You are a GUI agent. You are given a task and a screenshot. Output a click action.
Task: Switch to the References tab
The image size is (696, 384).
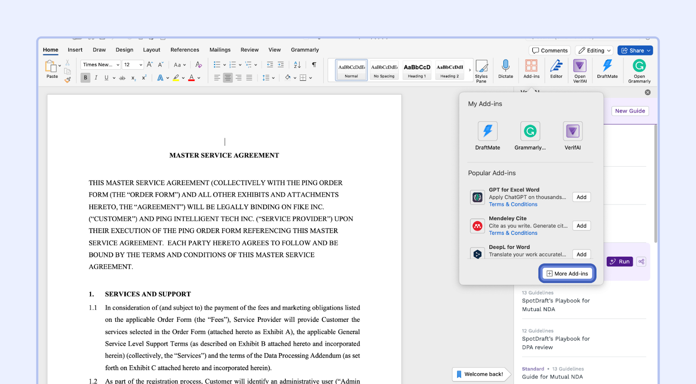(184, 50)
